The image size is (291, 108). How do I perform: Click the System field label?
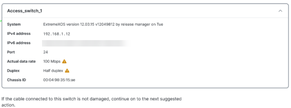(14, 24)
